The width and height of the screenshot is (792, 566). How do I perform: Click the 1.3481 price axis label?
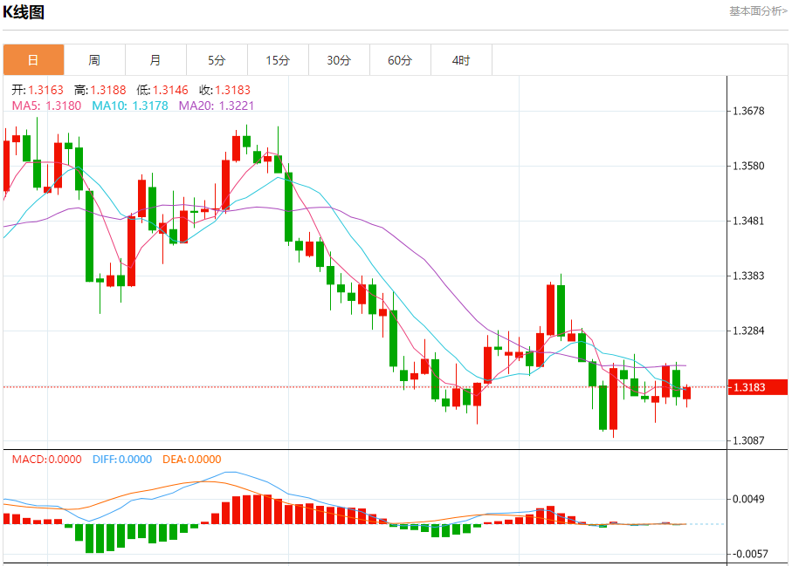click(x=748, y=221)
